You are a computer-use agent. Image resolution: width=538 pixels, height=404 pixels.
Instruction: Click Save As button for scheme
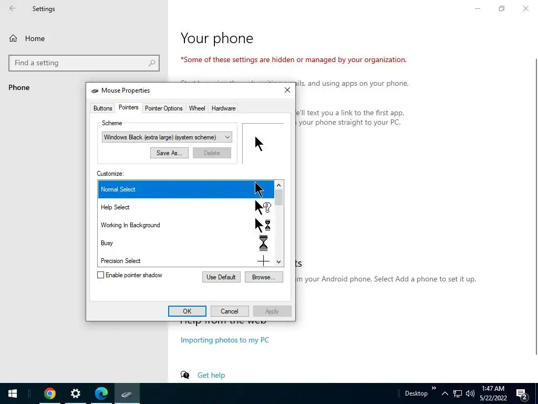click(x=169, y=153)
